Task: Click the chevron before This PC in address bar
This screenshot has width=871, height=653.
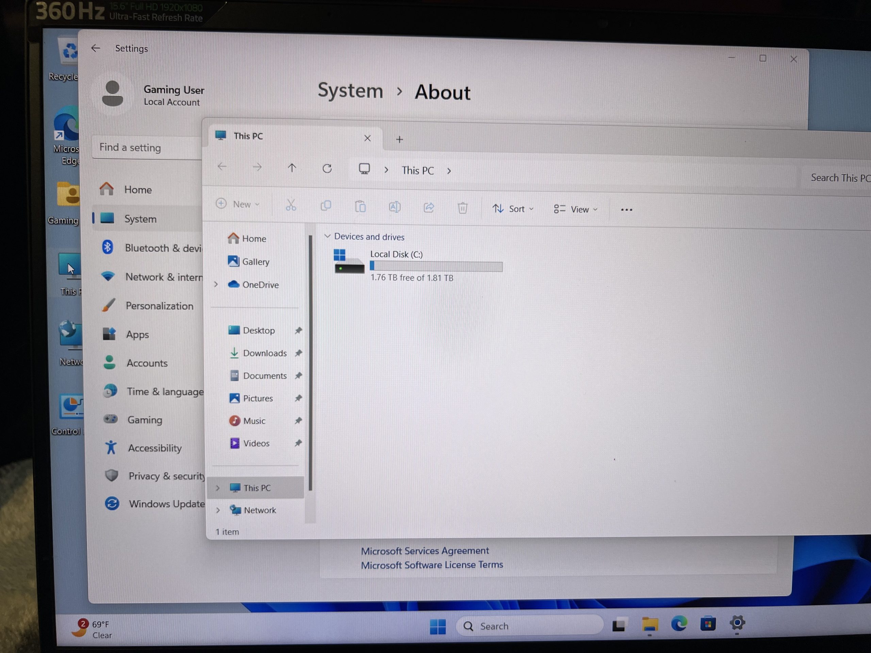Action: point(386,170)
